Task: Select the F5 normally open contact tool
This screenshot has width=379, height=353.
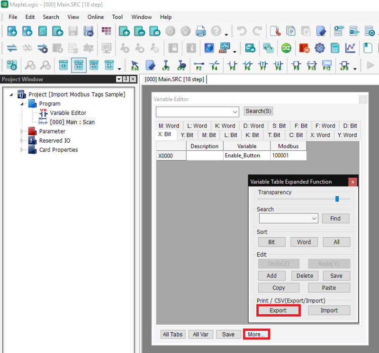Action: [232, 65]
